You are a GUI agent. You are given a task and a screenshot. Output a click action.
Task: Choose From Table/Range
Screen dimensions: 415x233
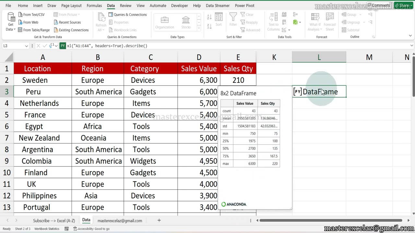pyautogui.click(x=34, y=30)
